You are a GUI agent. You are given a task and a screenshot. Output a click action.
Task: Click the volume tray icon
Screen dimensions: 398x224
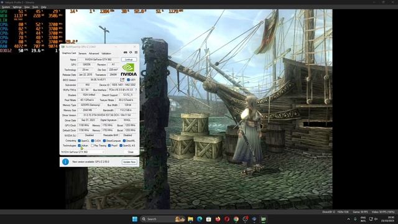(376, 219)
